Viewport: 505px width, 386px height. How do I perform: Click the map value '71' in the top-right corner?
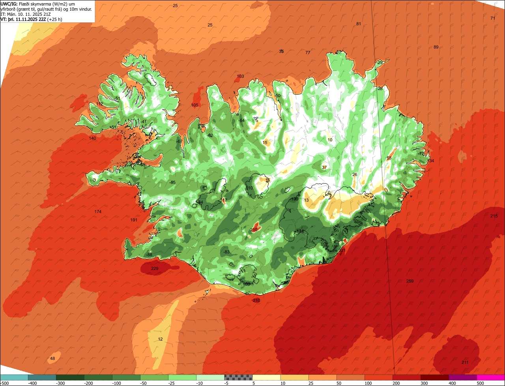tap(492, 18)
